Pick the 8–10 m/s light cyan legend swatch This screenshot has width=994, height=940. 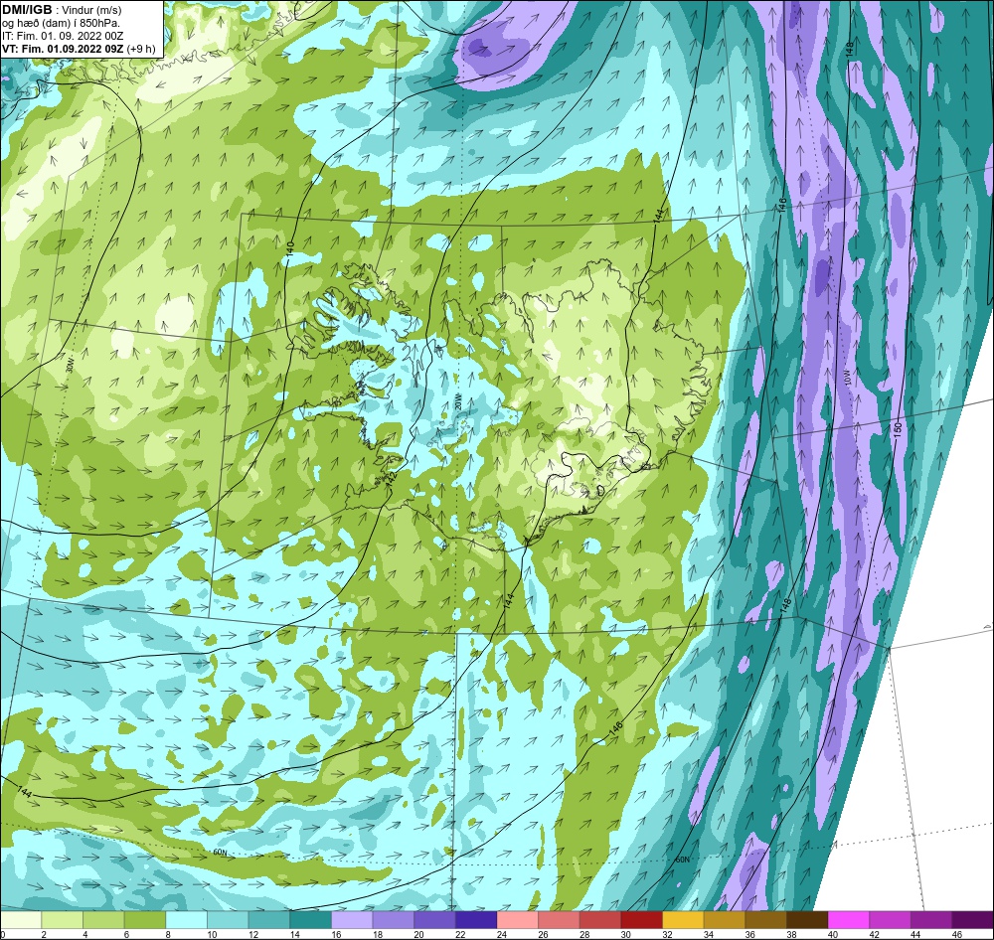187,920
